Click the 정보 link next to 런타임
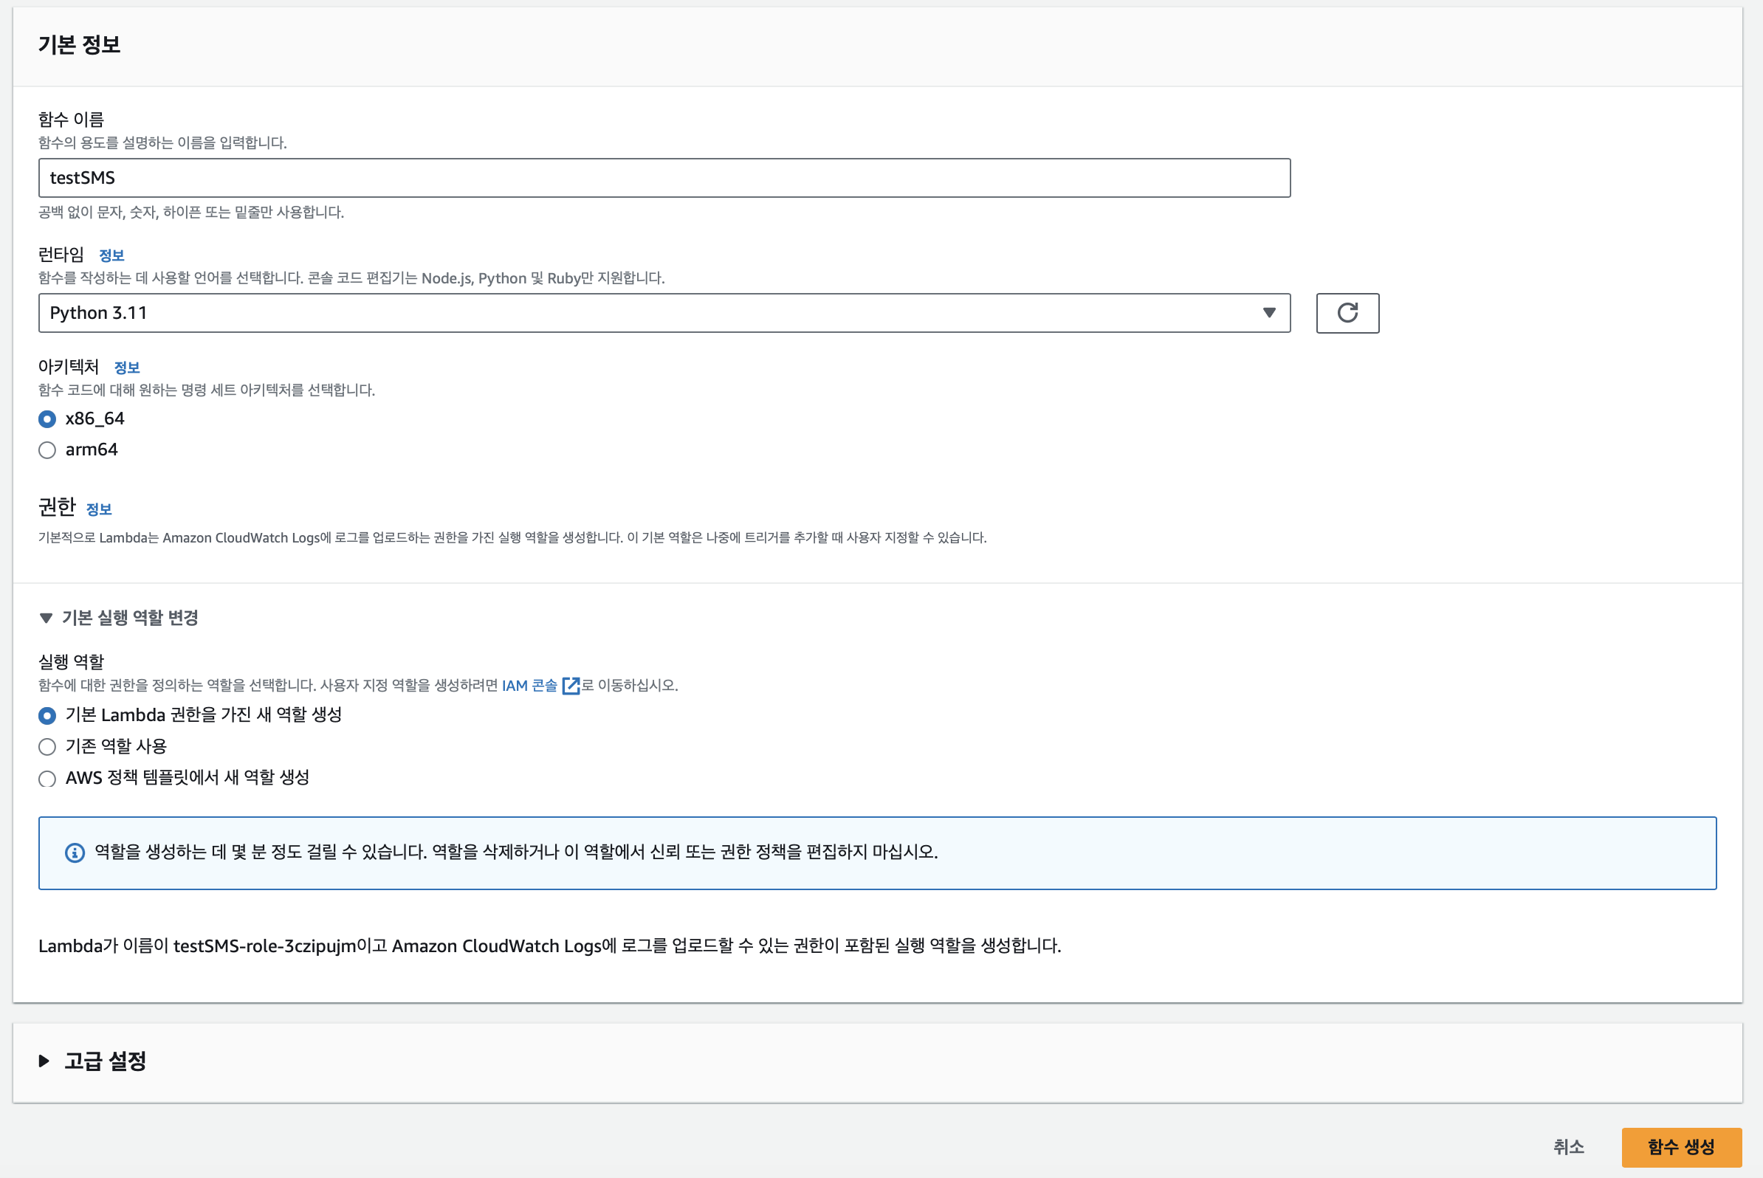This screenshot has width=1763, height=1178. click(x=111, y=255)
